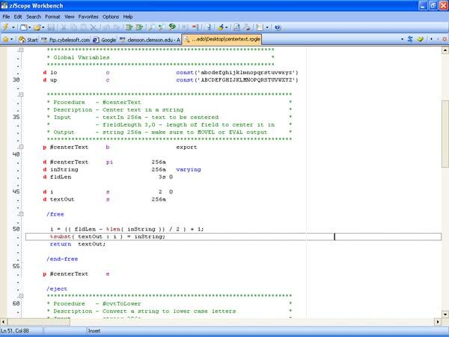Click the New document toolbar icon
449x337 pixels.
pyautogui.click(x=24, y=27)
